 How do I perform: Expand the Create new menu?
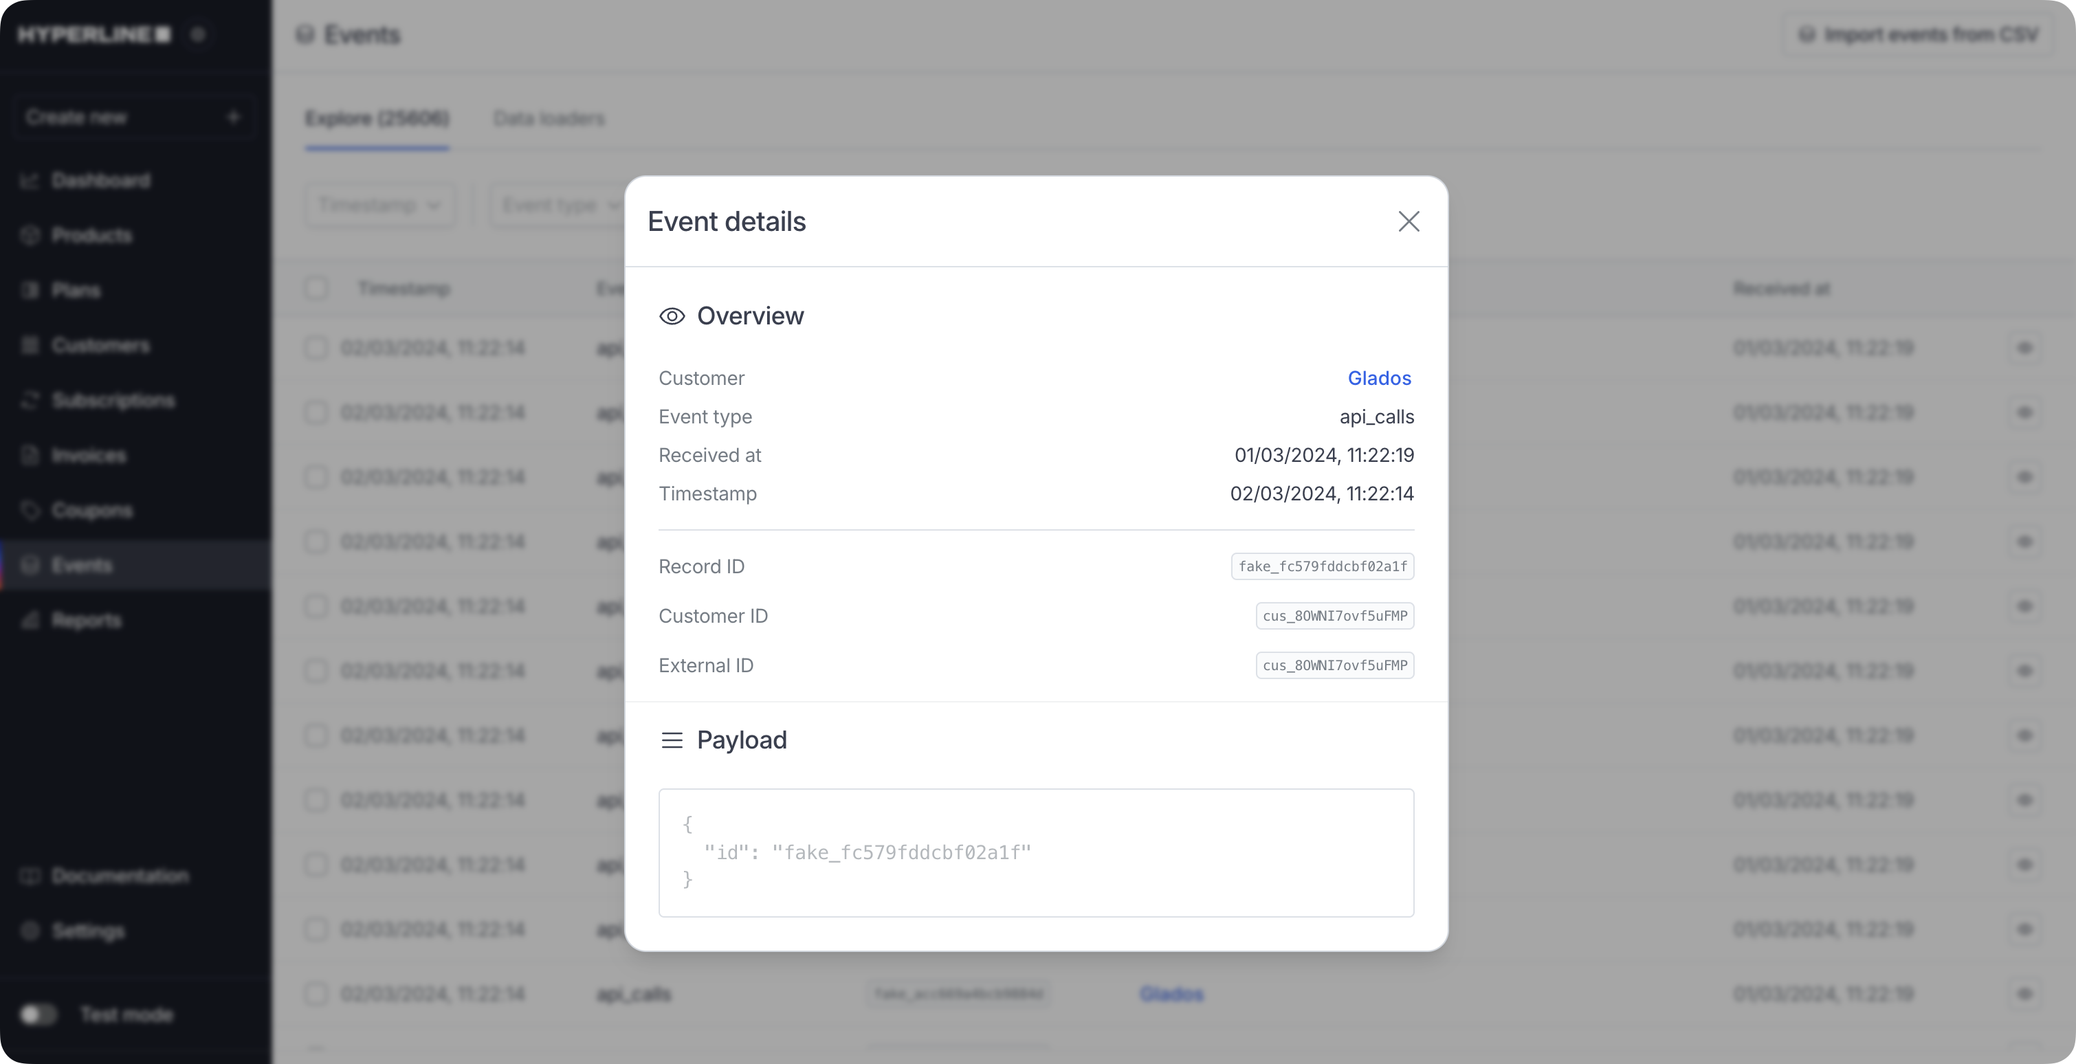pos(134,117)
